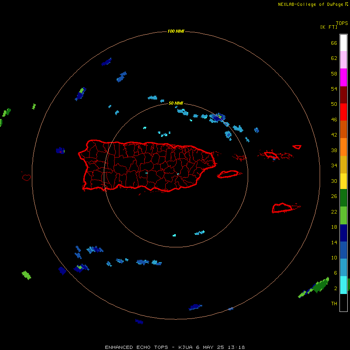Screen dimensions: 350x350
Task: Click the white swatch at top of TOPS legend
Action: tap(343, 43)
